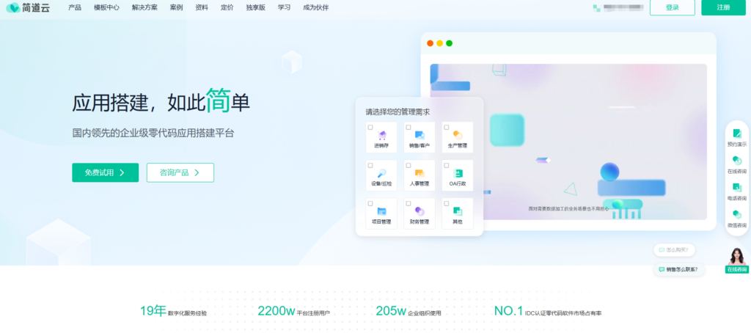Click the 财务管理 tile icon

coord(419,211)
